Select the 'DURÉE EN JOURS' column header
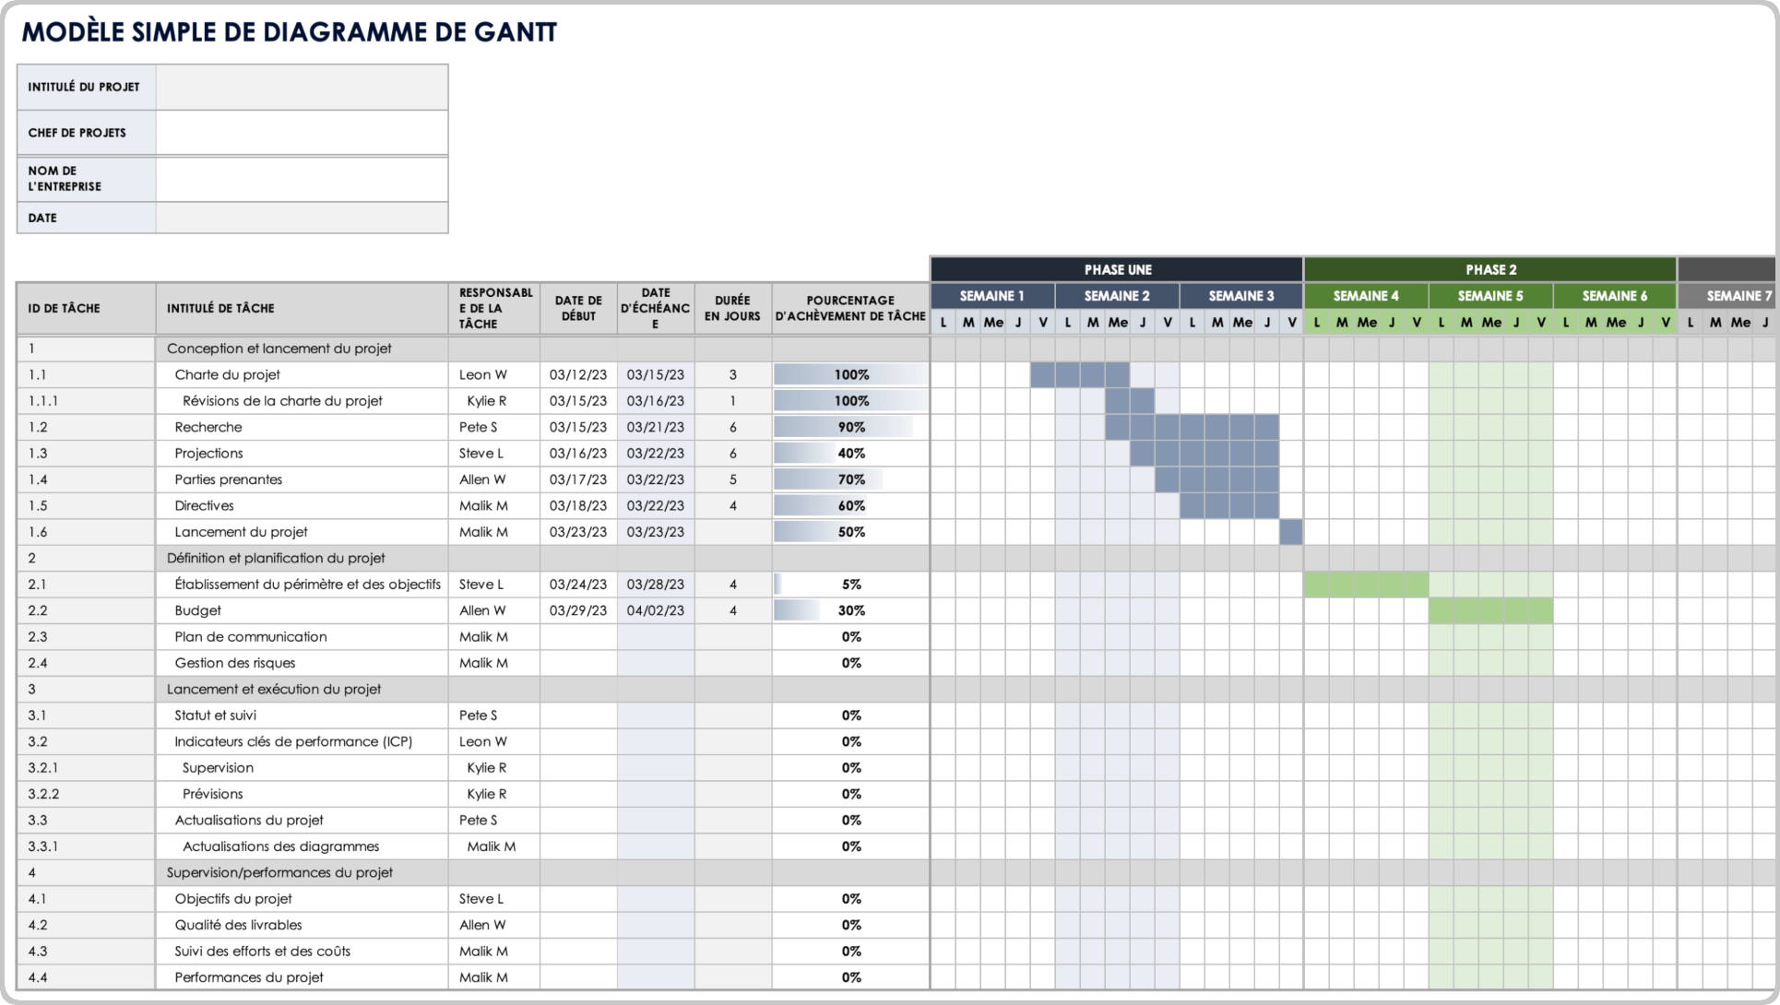This screenshot has height=1005, width=1780. click(x=732, y=308)
